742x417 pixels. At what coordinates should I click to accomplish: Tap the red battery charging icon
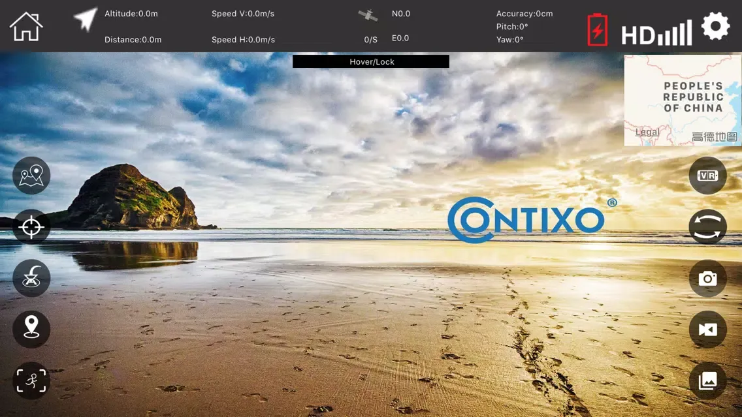pyautogui.click(x=597, y=30)
